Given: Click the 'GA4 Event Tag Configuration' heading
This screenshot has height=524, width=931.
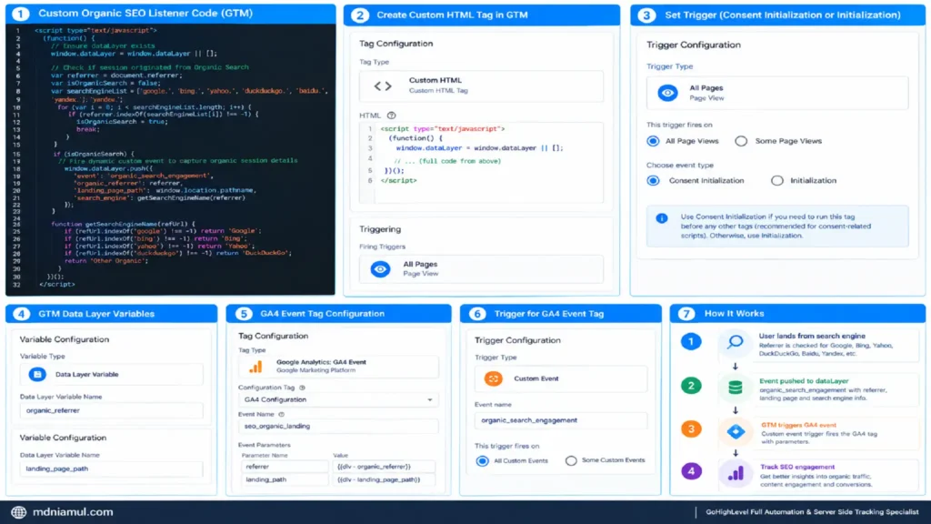Looking at the screenshot, I should 323,314.
